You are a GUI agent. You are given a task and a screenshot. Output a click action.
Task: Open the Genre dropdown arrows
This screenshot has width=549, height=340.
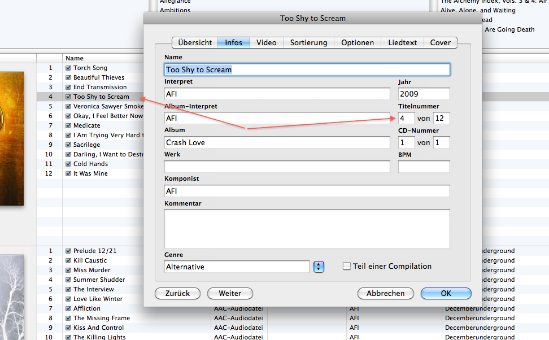click(x=319, y=267)
